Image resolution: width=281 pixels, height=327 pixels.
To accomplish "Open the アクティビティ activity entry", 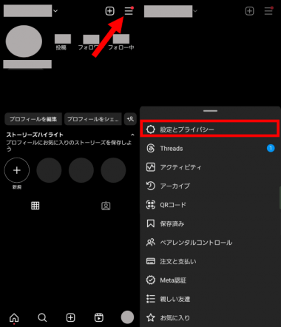I will coord(210,167).
